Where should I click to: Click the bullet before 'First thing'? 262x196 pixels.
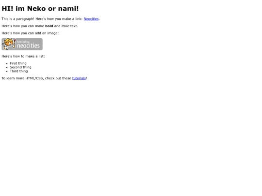7,63
